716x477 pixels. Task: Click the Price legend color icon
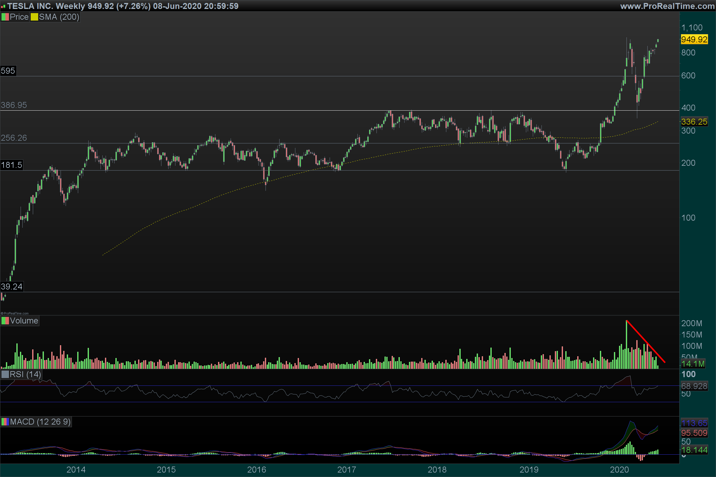tap(5, 17)
